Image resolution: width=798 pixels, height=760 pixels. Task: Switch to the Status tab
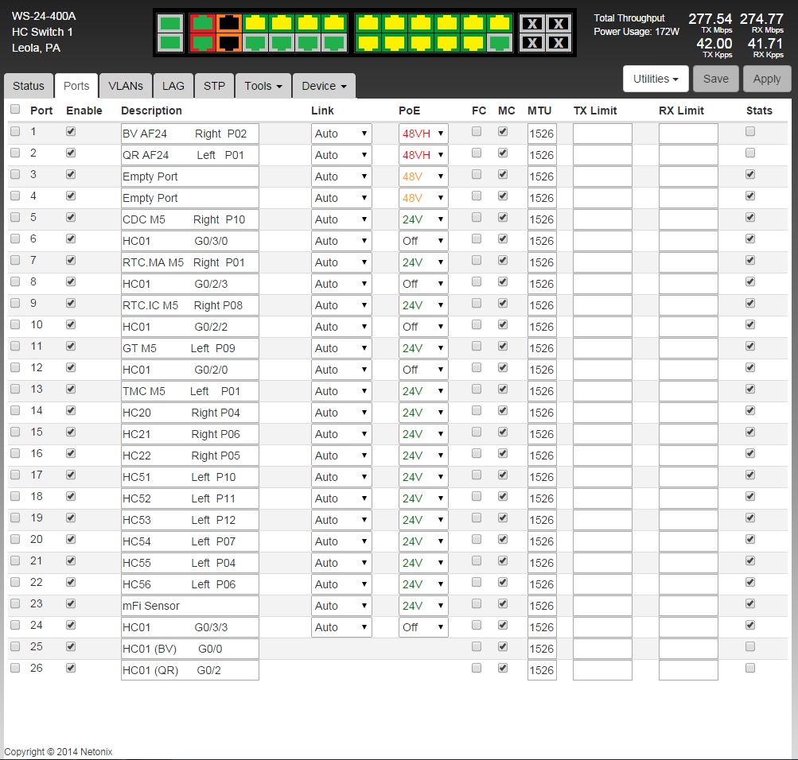pyautogui.click(x=29, y=86)
